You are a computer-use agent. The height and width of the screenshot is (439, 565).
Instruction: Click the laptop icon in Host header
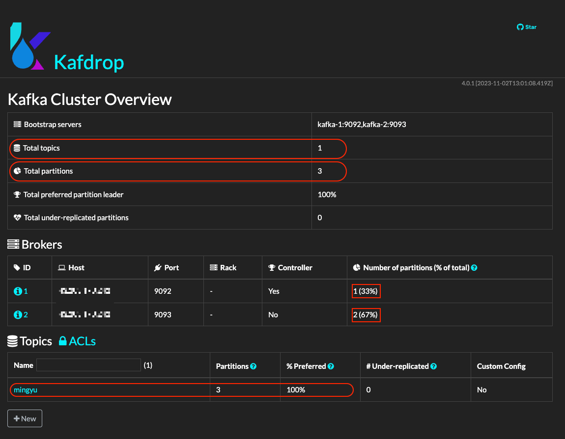click(61, 267)
